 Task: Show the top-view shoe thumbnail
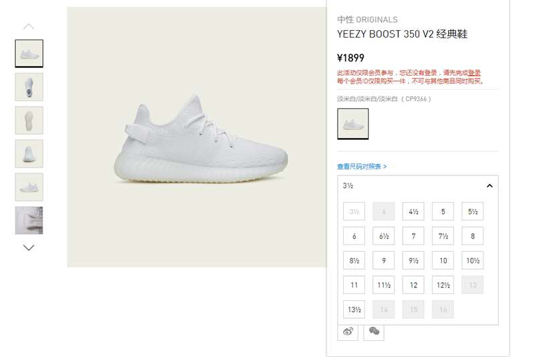[29, 87]
